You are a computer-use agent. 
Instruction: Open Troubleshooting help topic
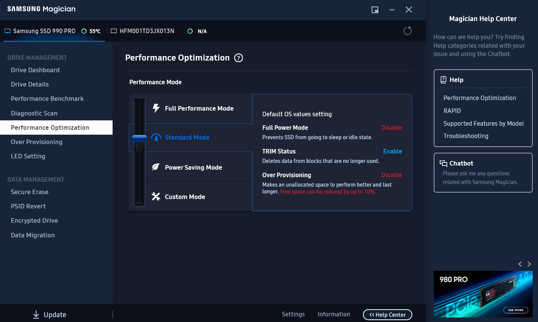[x=466, y=136]
